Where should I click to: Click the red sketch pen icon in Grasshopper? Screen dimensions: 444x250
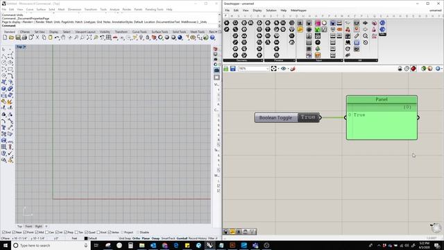point(293,69)
